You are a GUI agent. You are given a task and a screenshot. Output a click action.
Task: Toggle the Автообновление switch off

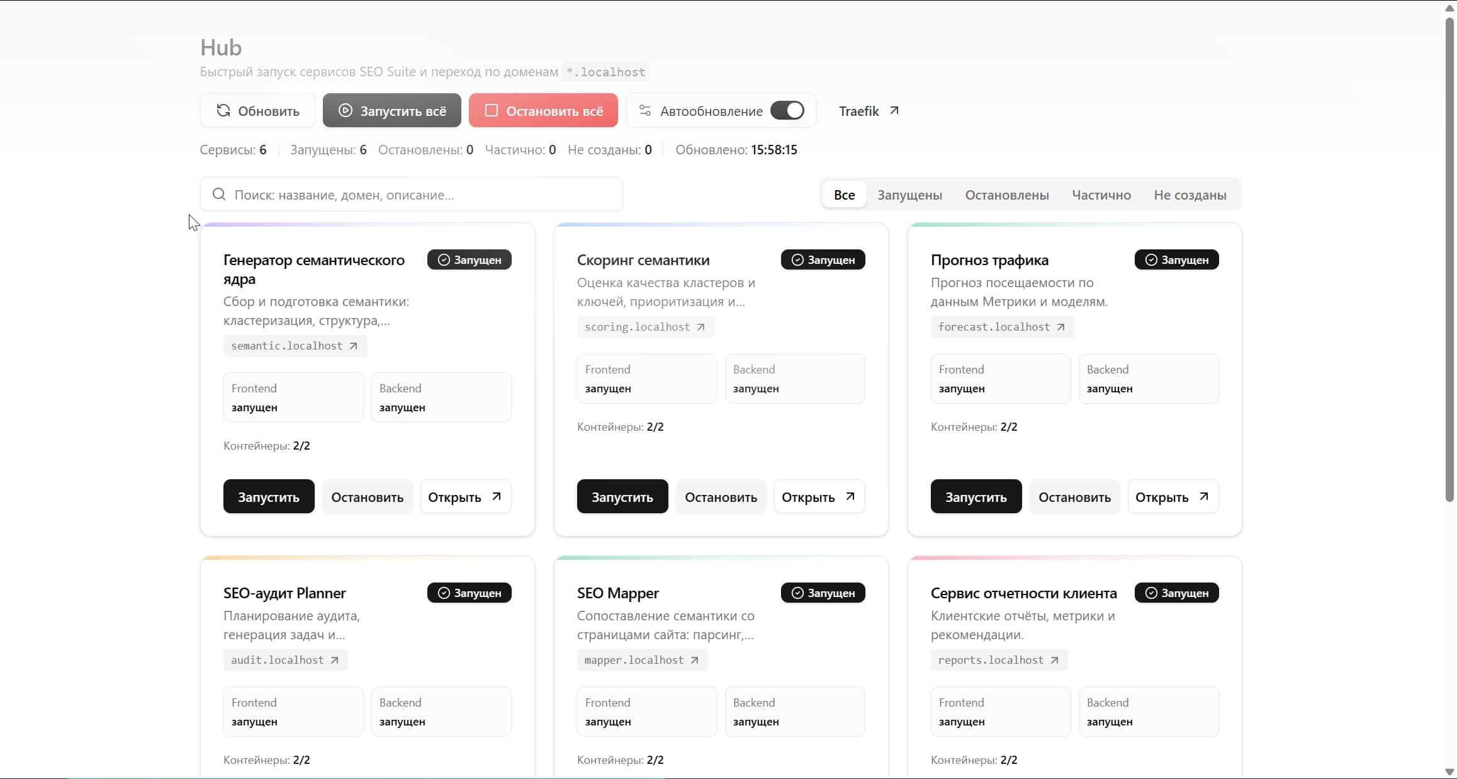[787, 111]
